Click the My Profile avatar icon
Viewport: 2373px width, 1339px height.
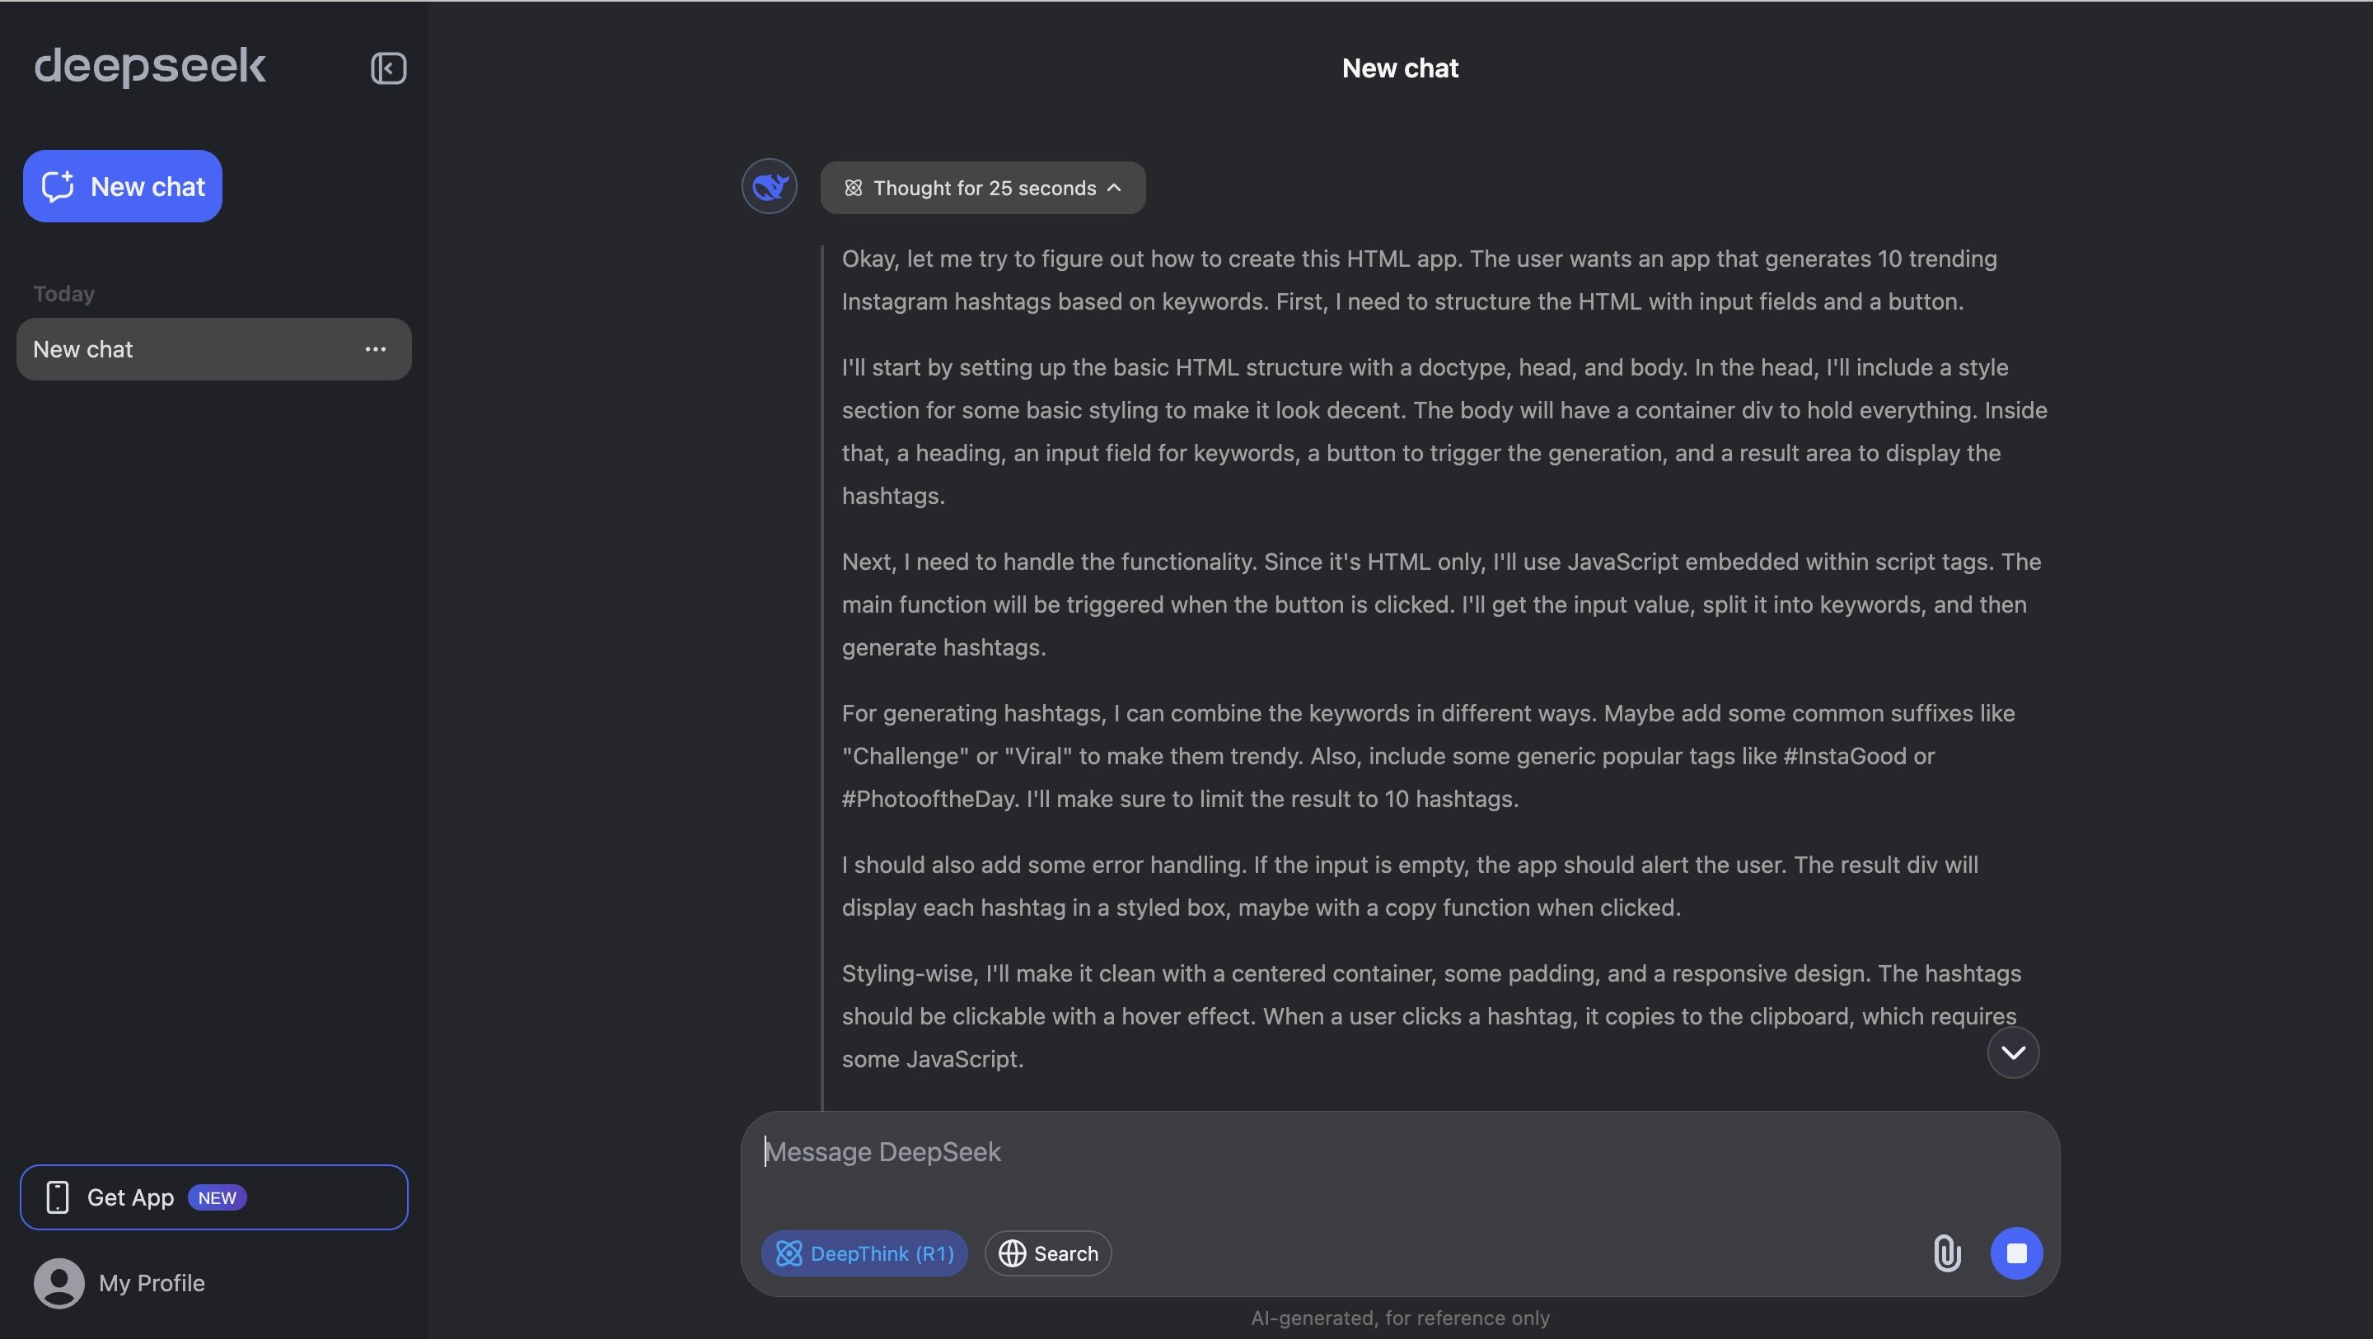coord(59,1283)
